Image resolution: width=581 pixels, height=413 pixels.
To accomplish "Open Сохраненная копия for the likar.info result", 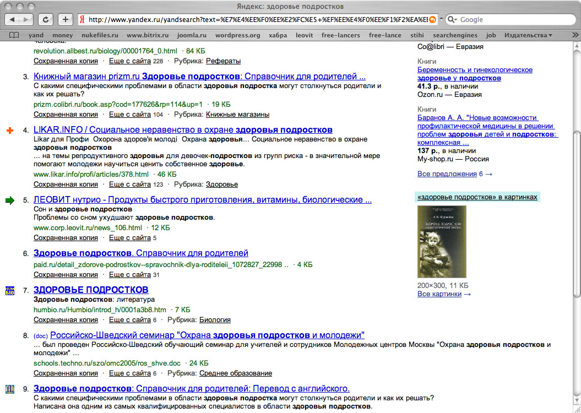I will (66, 184).
